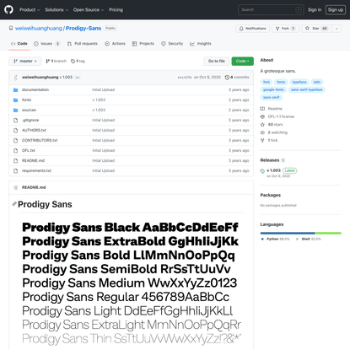Open the Solutions menu
The image size is (350, 350).
(57, 9)
